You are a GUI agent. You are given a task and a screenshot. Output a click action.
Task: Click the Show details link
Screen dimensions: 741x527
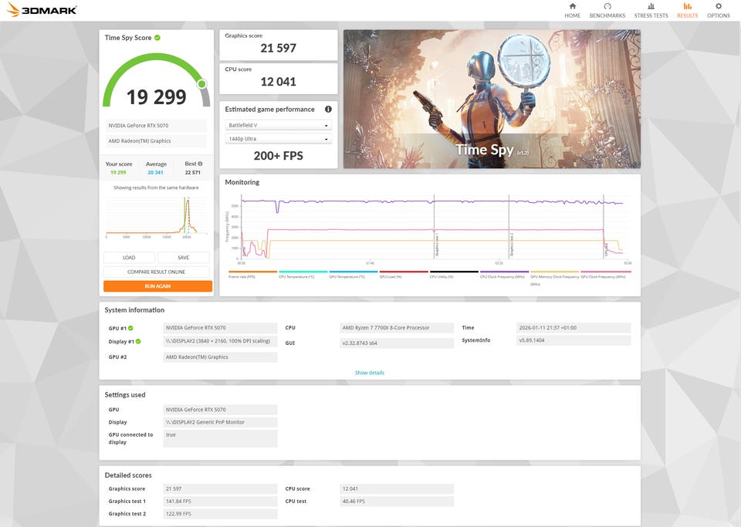coord(370,373)
